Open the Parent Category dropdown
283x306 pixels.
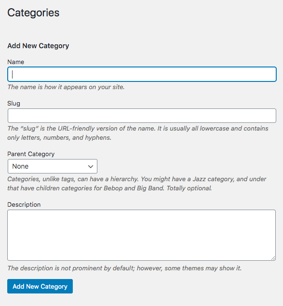[x=53, y=166]
